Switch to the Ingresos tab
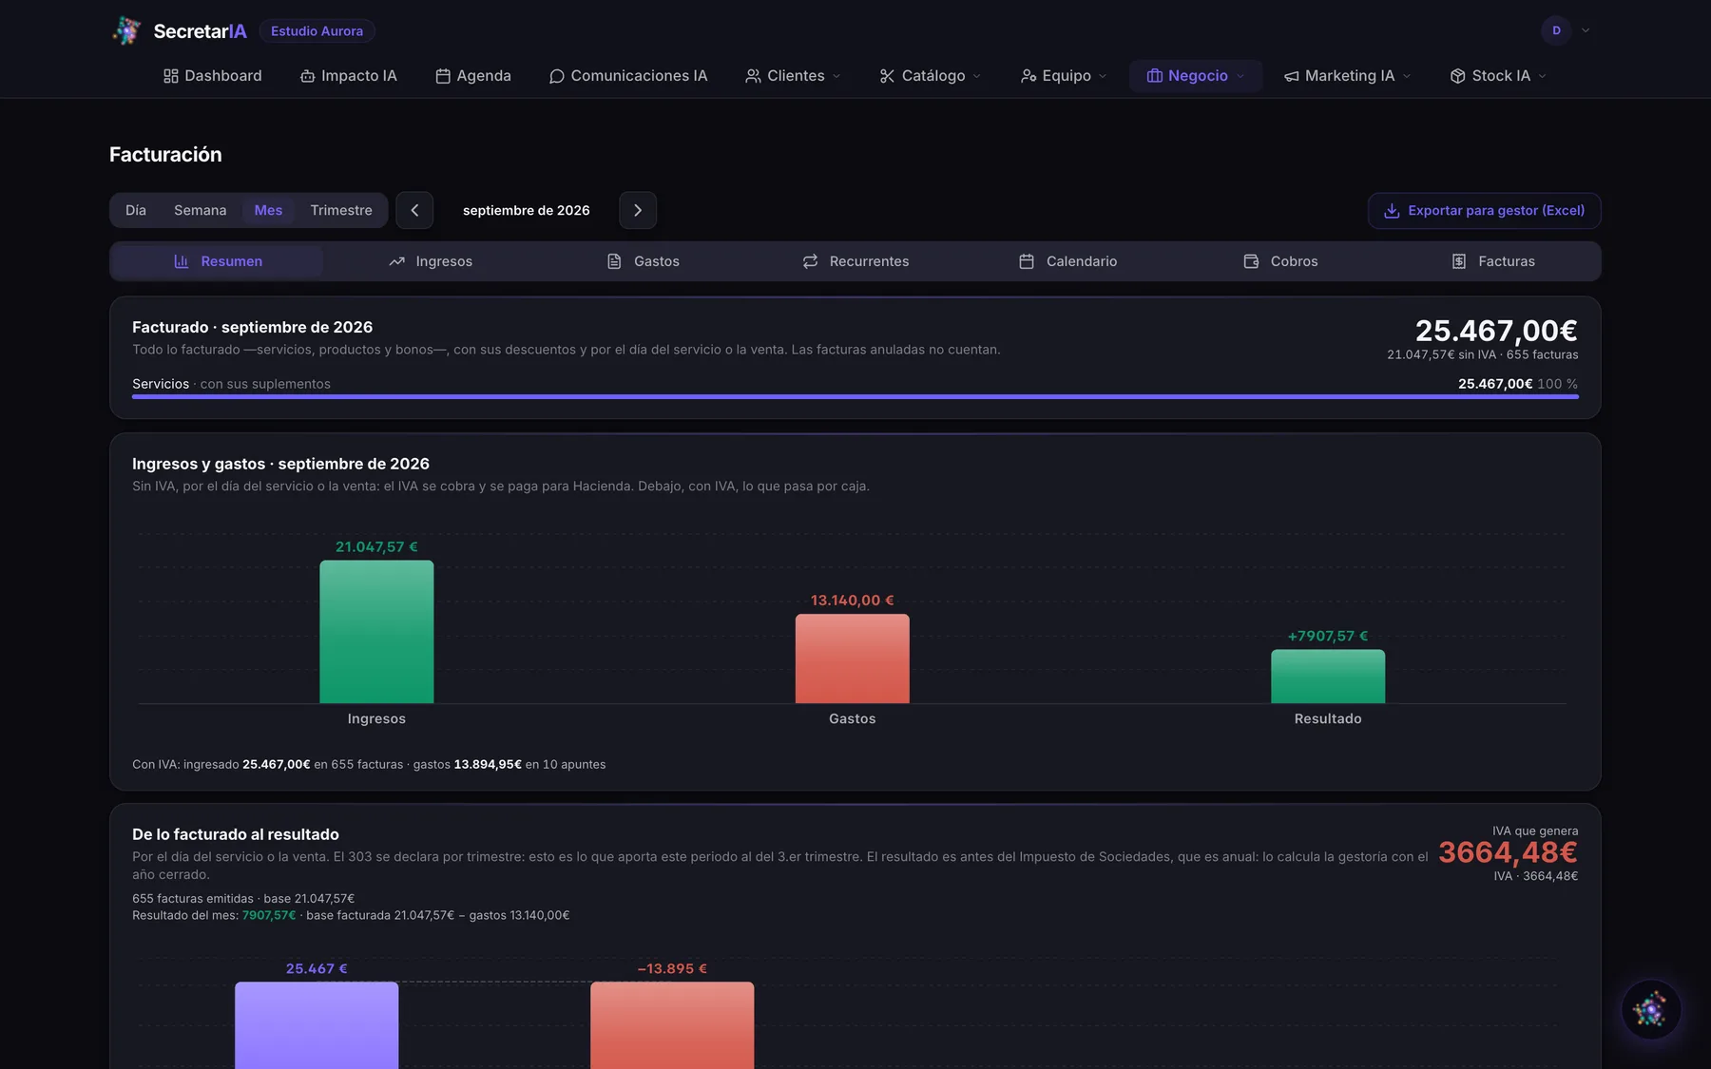The image size is (1711, 1069). (431, 261)
